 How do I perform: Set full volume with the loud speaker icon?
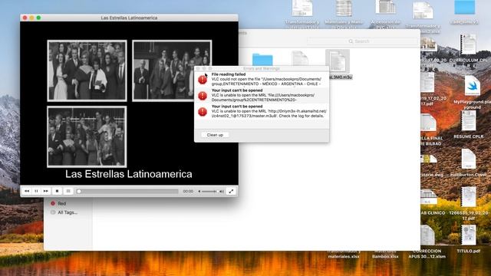coord(222,191)
